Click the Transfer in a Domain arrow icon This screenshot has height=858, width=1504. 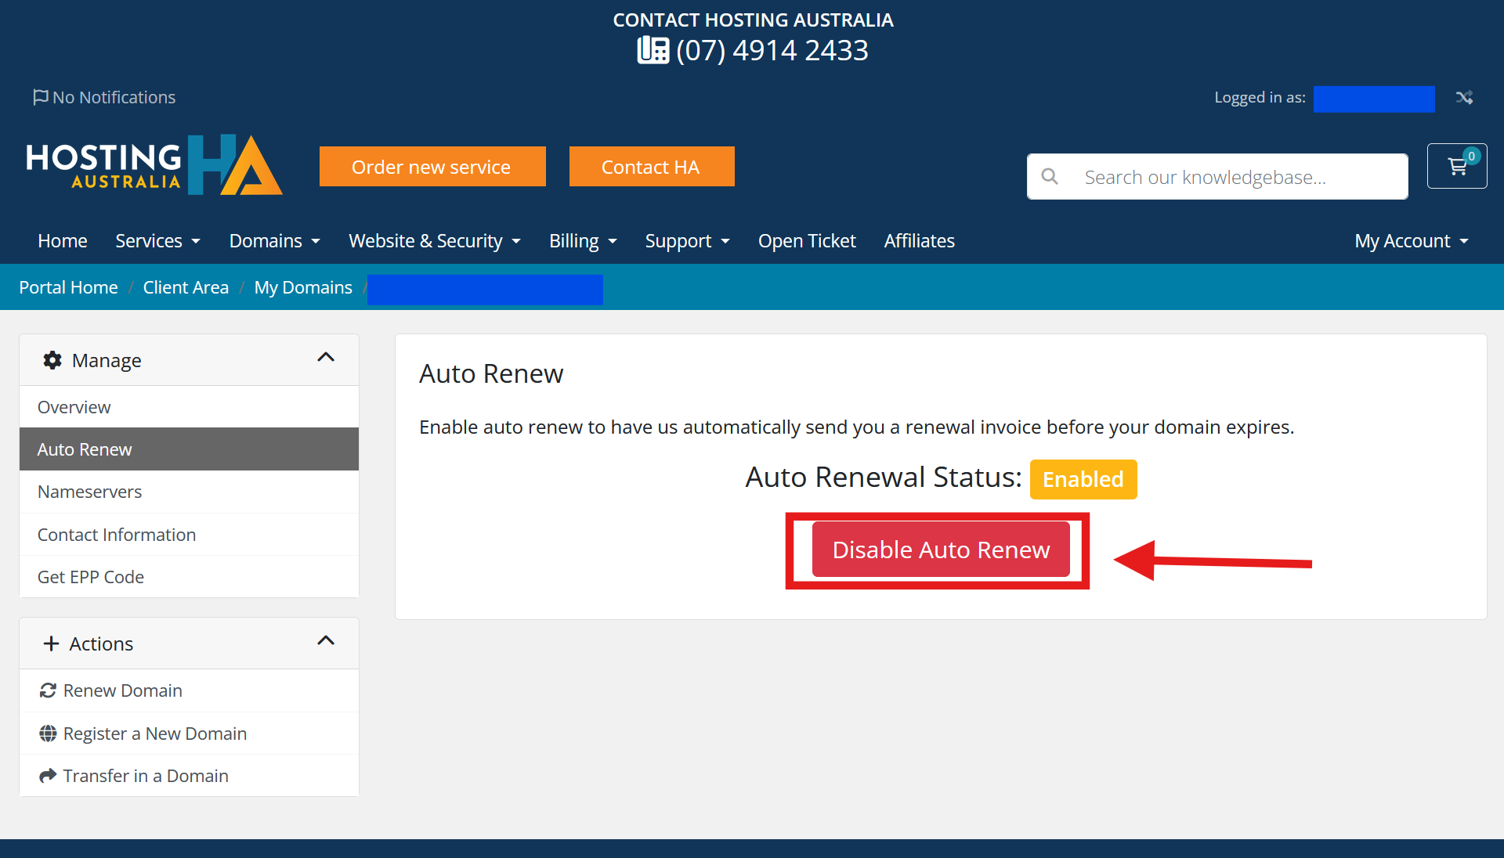48,776
